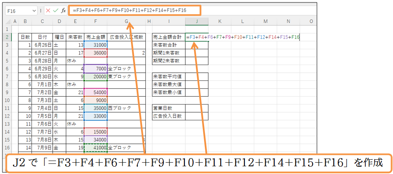Select column F header
This screenshot has width=393, height=174.
pyautogui.click(x=95, y=22)
